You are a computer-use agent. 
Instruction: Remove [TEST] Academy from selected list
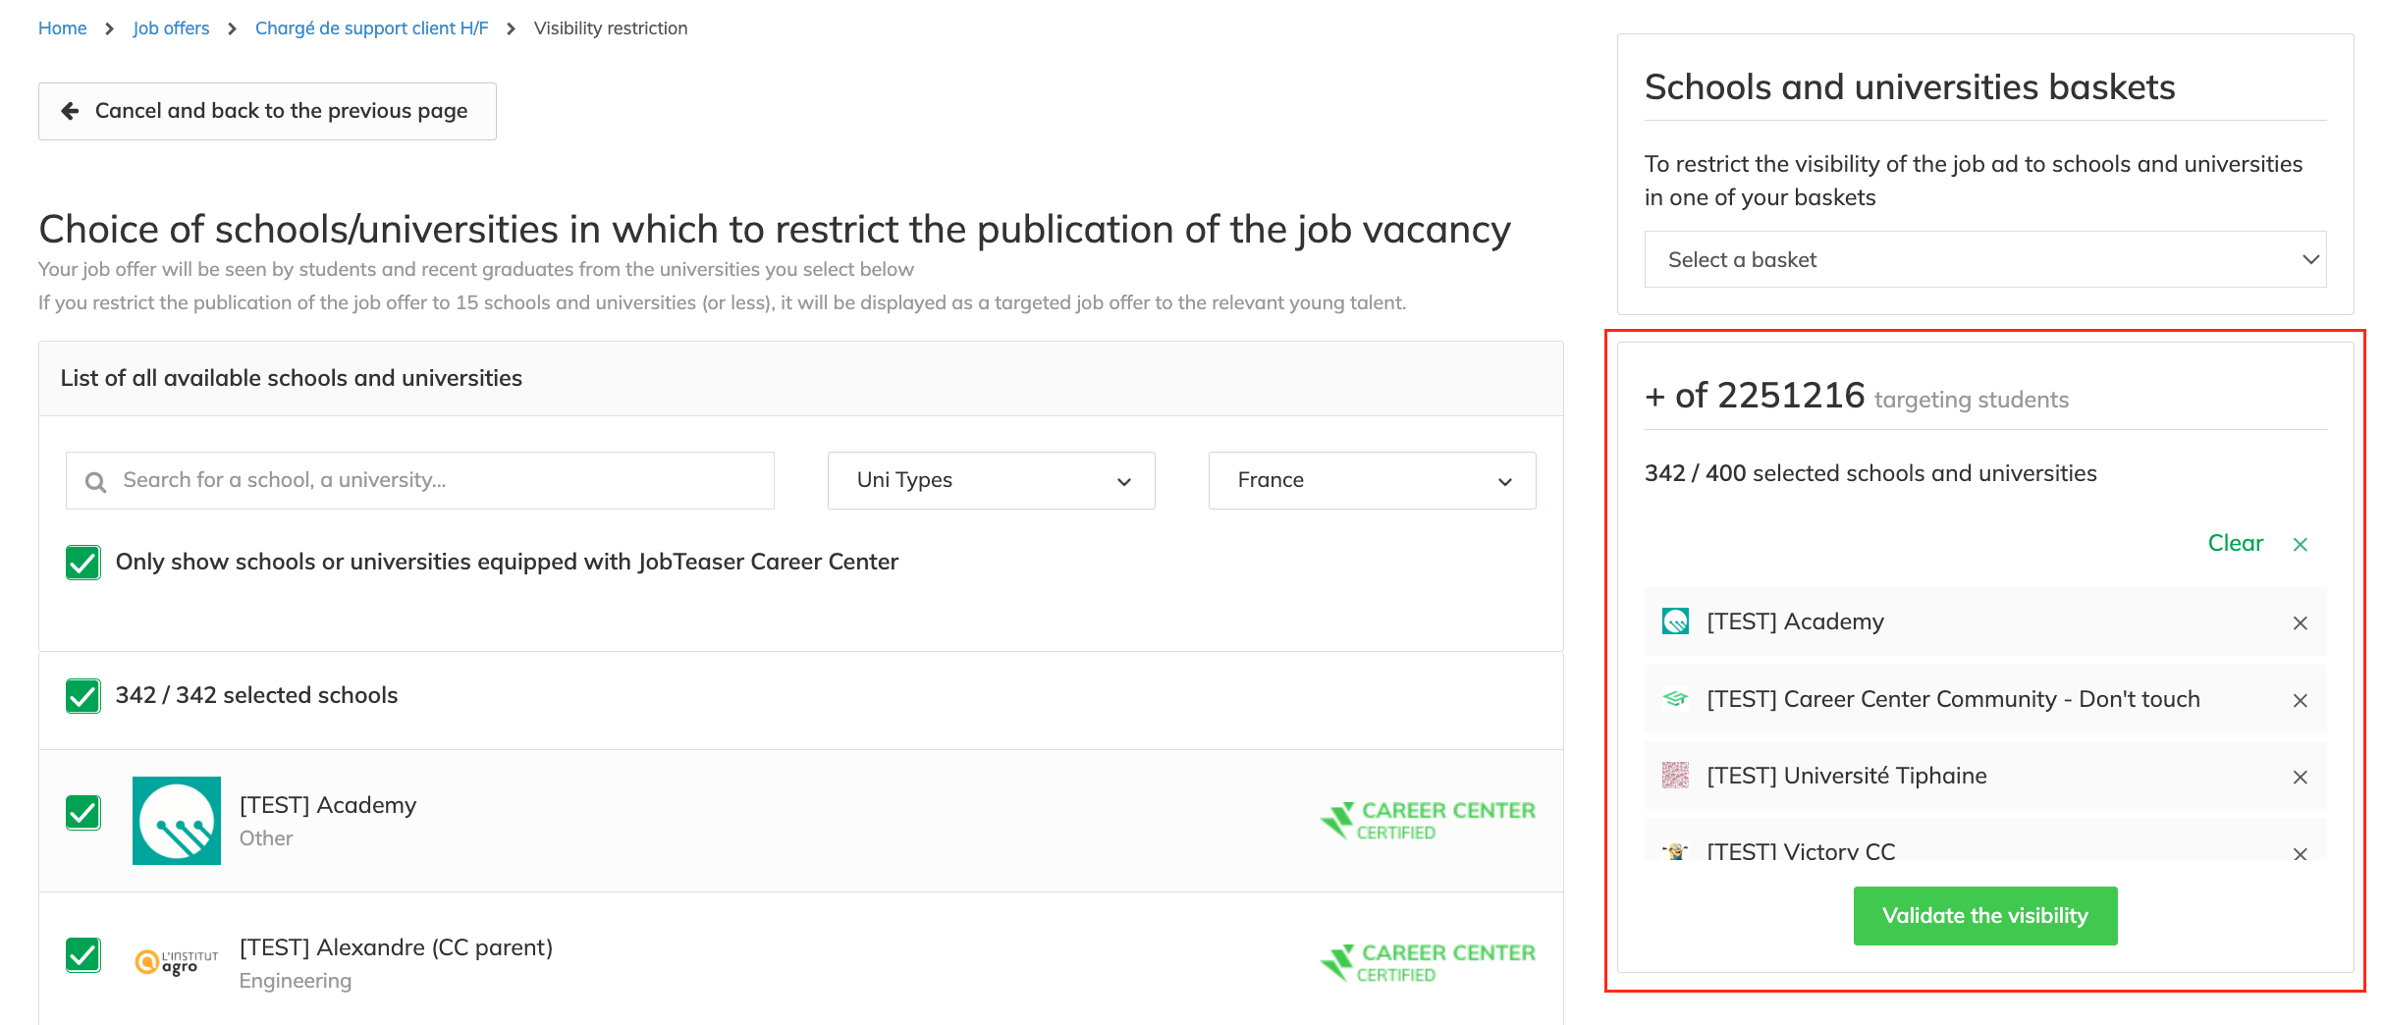[x=2300, y=622]
